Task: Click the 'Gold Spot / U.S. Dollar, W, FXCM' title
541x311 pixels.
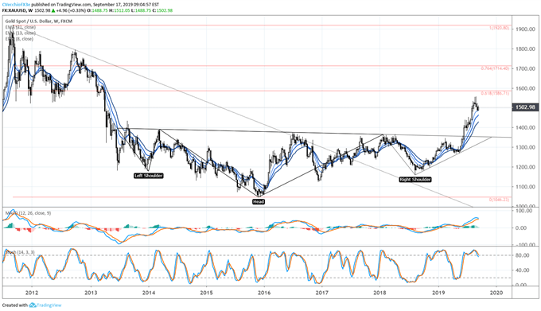Action: pyautogui.click(x=39, y=21)
